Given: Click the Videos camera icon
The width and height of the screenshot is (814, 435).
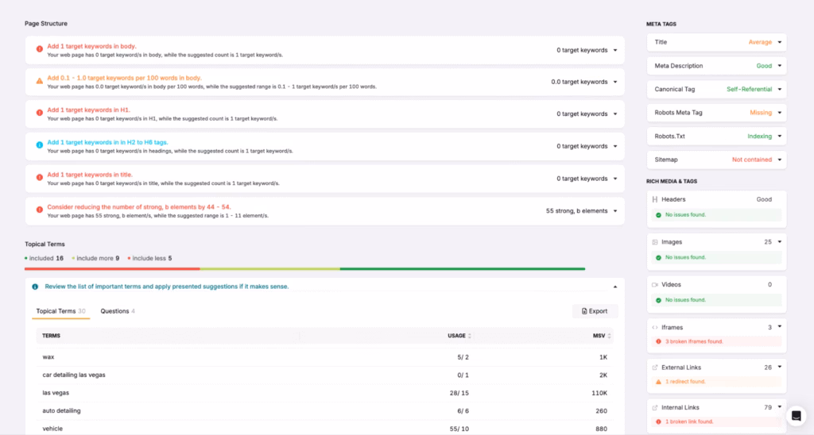Looking at the screenshot, I should click(655, 285).
